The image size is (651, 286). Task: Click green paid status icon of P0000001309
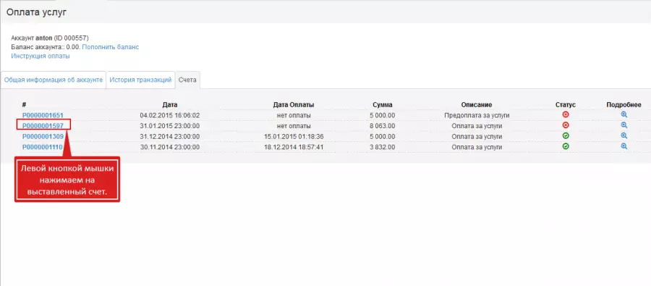pos(566,136)
